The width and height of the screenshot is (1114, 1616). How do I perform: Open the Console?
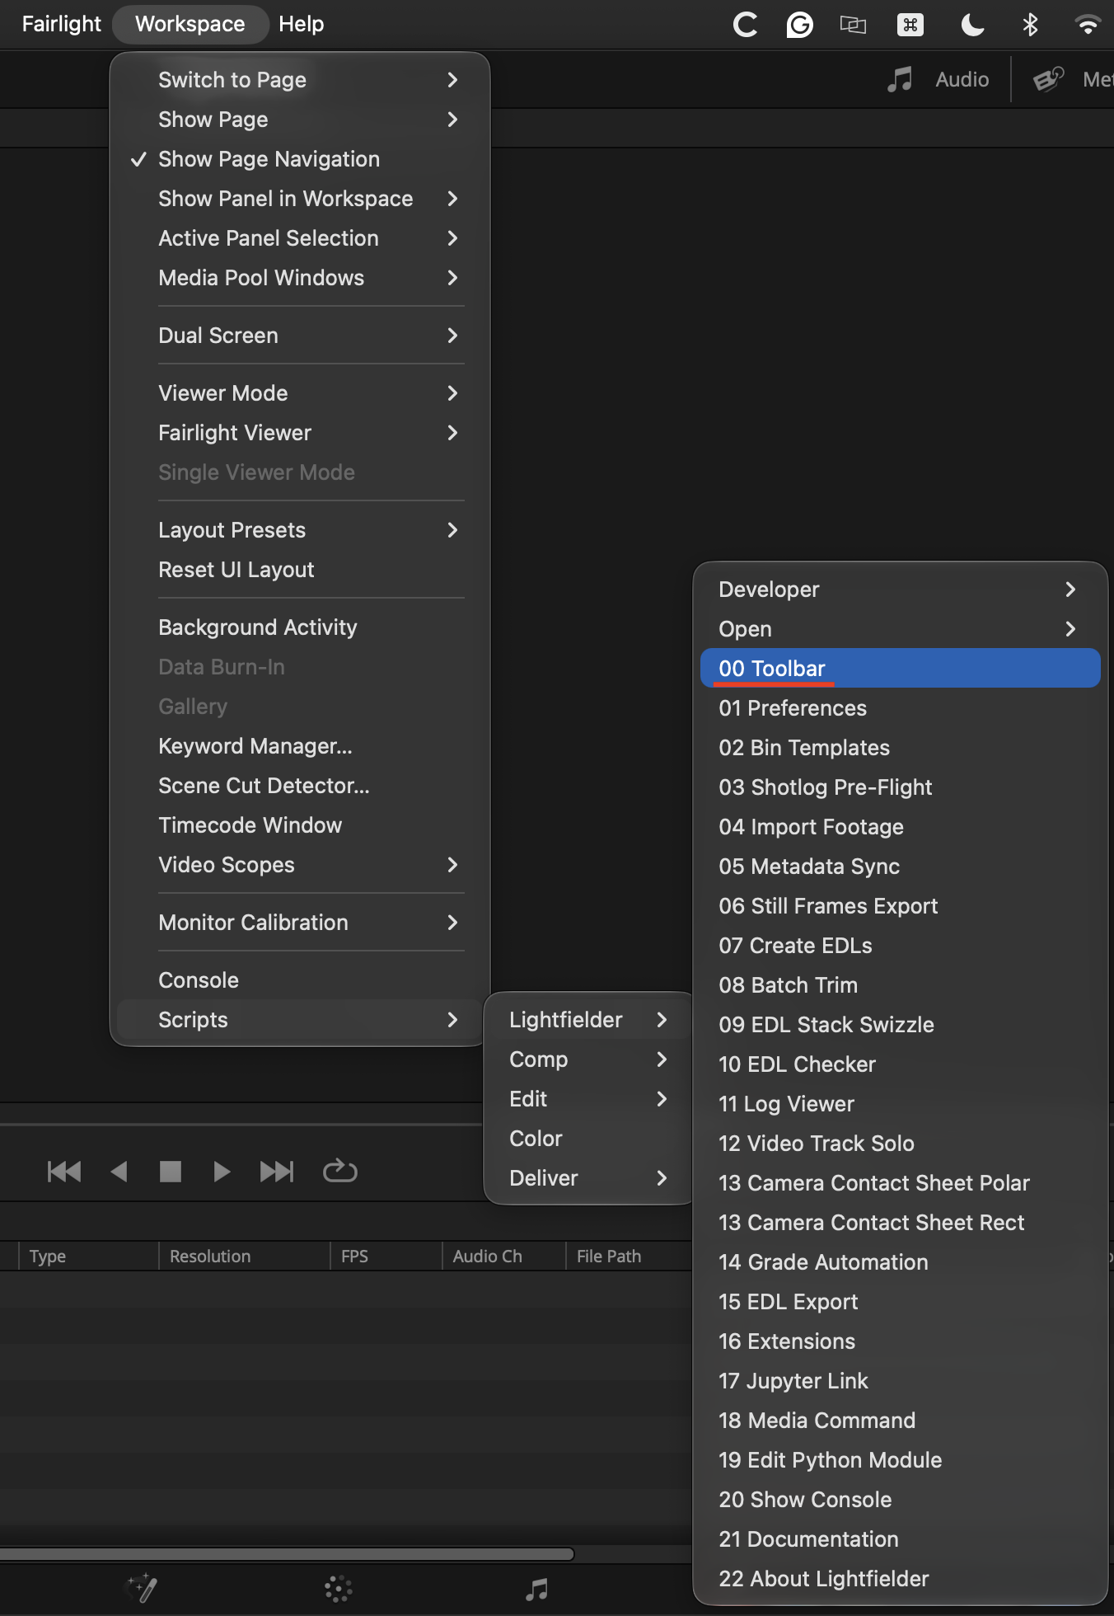pyautogui.click(x=300, y=980)
